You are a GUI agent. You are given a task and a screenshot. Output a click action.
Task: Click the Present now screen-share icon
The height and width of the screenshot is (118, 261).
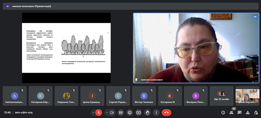pyautogui.click(x=139, y=112)
